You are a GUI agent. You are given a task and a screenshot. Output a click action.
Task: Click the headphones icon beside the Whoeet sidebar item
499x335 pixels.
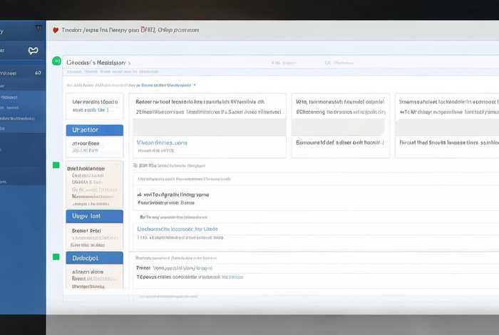point(38,73)
